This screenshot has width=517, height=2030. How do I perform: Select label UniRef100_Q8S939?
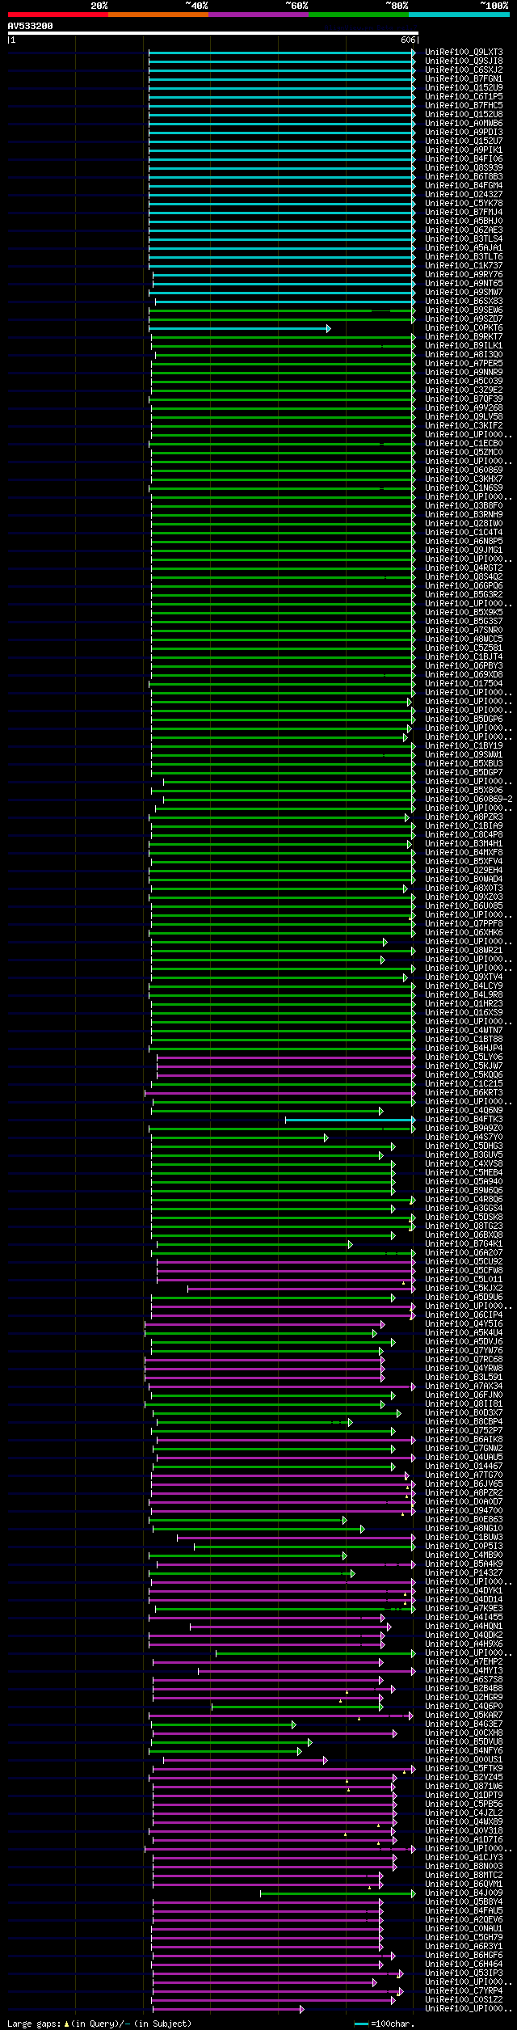(464, 168)
